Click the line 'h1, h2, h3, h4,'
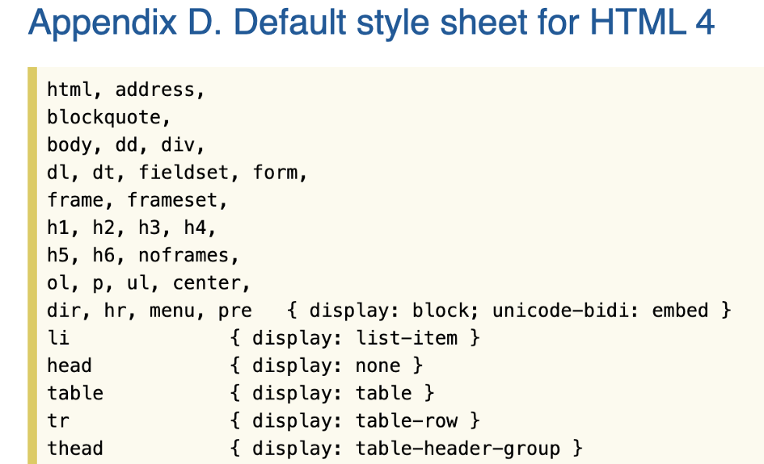 (132, 228)
